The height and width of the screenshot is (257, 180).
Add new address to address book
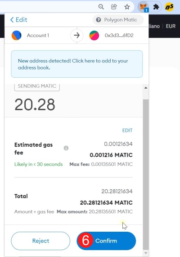pos(77,64)
